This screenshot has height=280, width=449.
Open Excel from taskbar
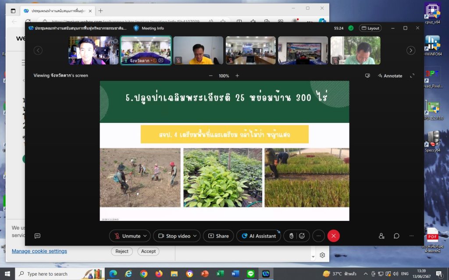click(x=220, y=274)
